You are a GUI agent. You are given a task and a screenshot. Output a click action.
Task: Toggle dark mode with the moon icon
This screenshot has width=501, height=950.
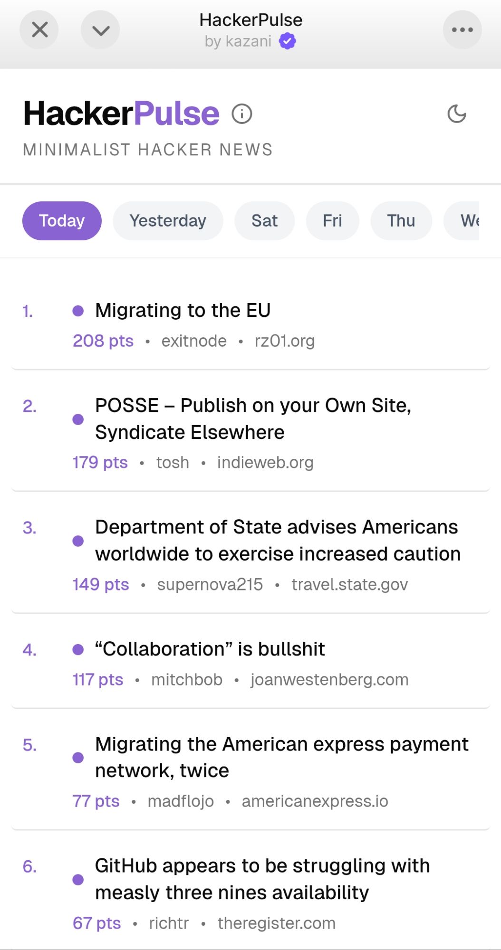tap(457, 114)
